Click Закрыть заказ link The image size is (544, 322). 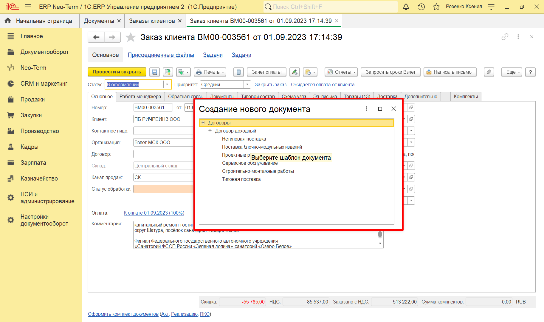(x=271, y=84)
